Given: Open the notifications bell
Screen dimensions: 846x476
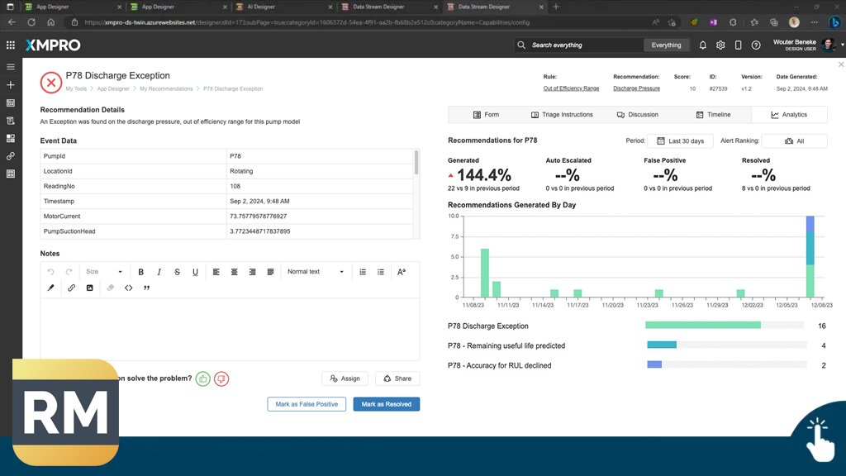Looking at the screenshot, I should coord(703,45).
